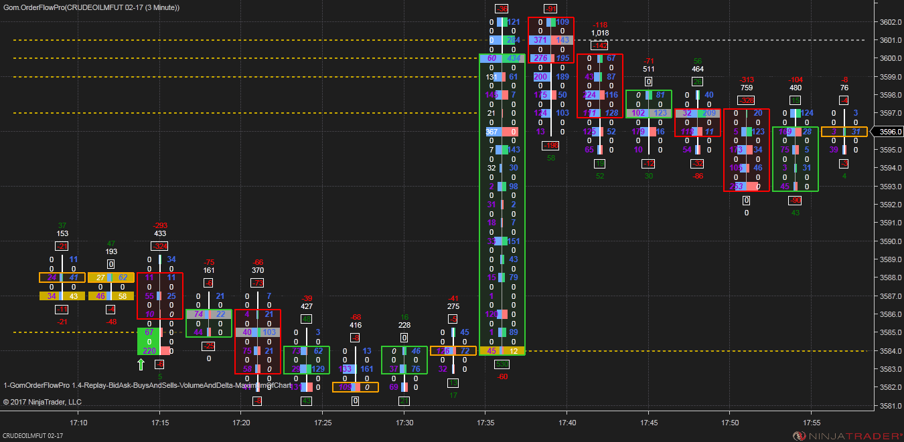Click the 3592.0 price axis label
904x442 pixels.
coord(891,205)
